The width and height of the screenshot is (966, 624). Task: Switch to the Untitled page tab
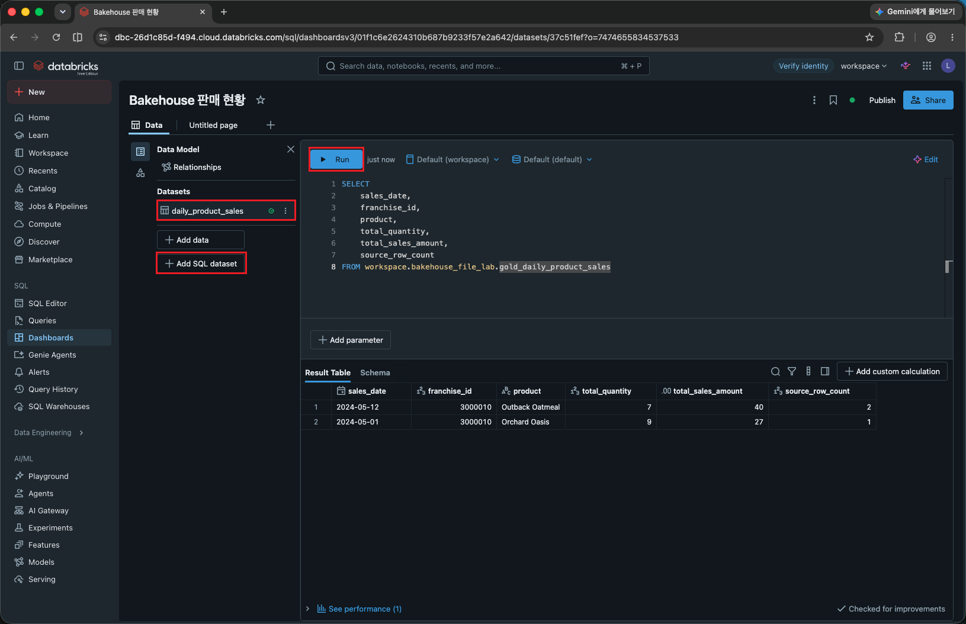click(213, 125)
